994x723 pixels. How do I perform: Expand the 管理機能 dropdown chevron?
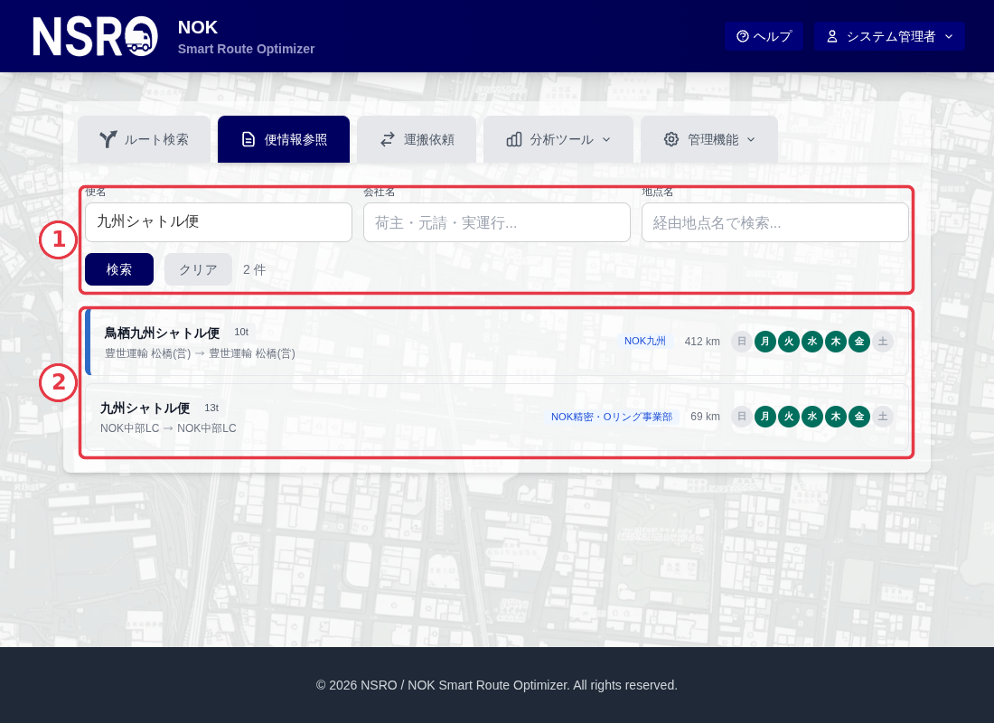[751, 139]
